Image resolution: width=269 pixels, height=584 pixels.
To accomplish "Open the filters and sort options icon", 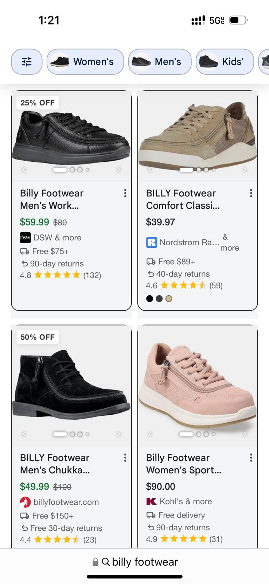I will click(27, 62).
